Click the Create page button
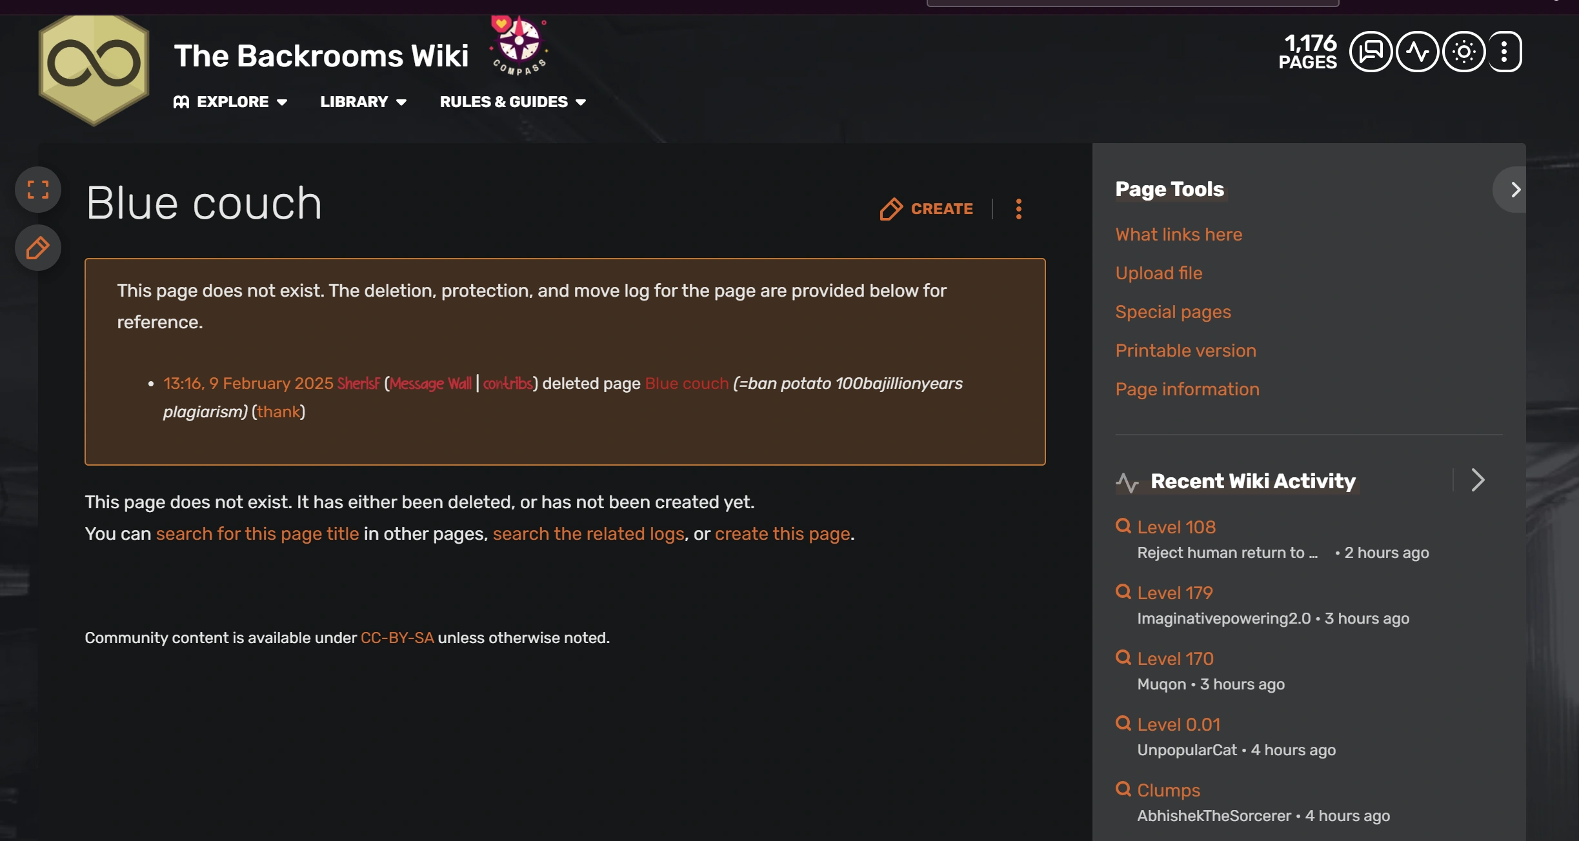 point(927,209)
